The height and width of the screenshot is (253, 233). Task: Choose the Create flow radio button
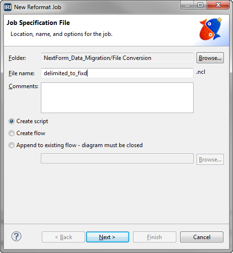tap(27, 133)
